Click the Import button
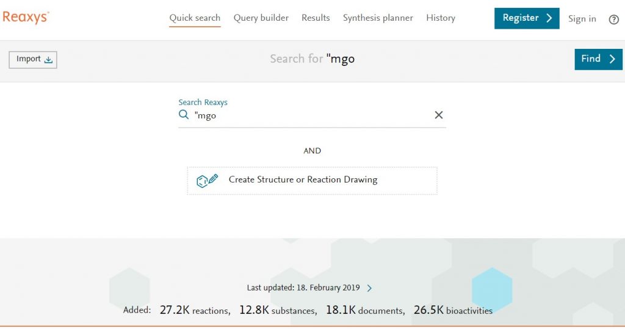This screenshot has height=329, width=625. tap(33, 60)
